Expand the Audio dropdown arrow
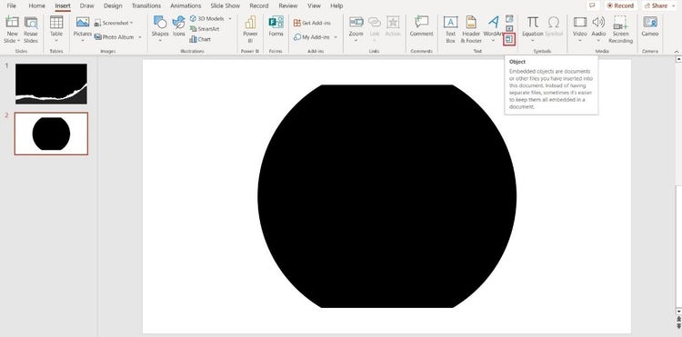682x337 pixels. click(x=598, y=41)
